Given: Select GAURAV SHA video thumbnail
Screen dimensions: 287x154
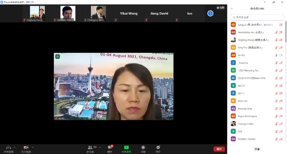Looking at the screenshot, I should click(68, 13).
